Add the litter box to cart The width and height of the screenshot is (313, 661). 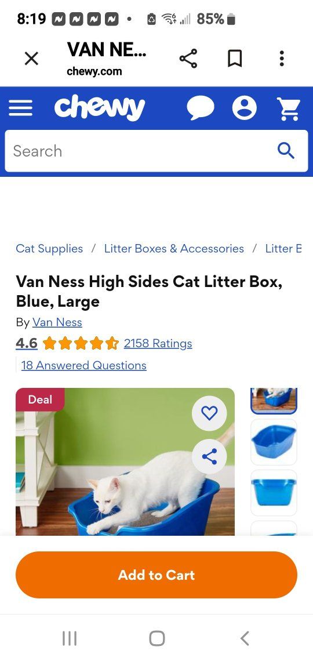click(x=156, y=575)
